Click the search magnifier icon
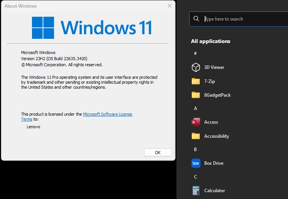 [196, 19]
